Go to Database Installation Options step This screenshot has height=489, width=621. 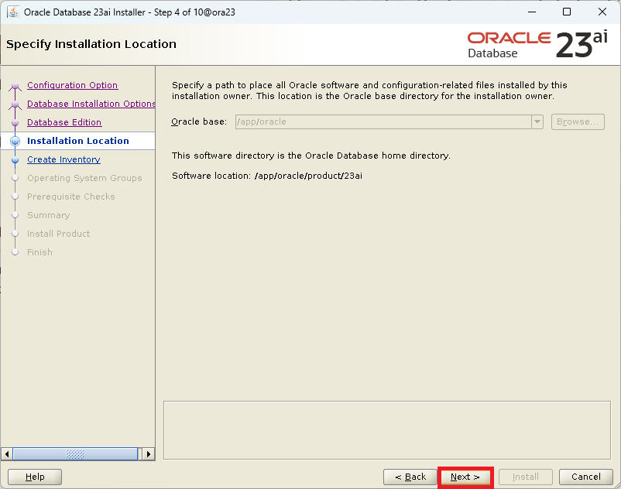tap(91, 104)
